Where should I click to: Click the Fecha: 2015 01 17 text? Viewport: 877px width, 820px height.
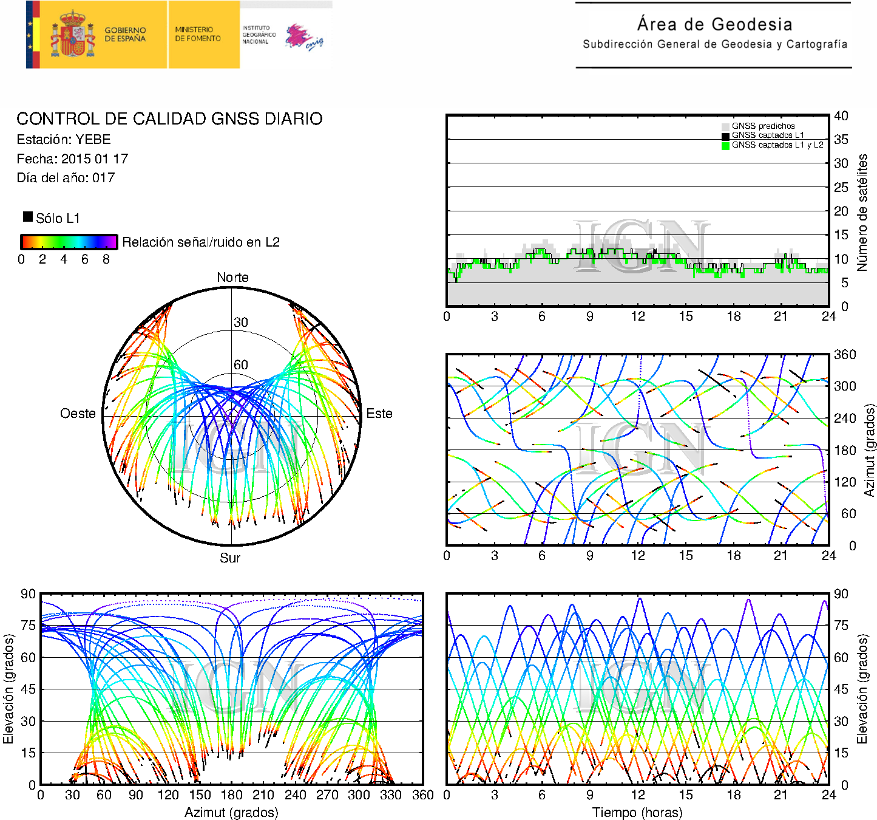coord(72,159)
